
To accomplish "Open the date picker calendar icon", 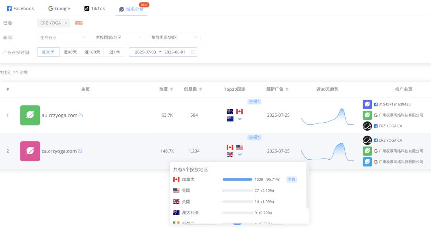I will 193,52.
